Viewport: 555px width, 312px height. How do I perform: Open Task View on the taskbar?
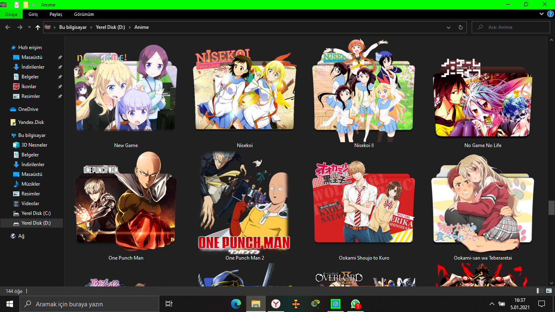pyautogui.click(x=169, y=304)
